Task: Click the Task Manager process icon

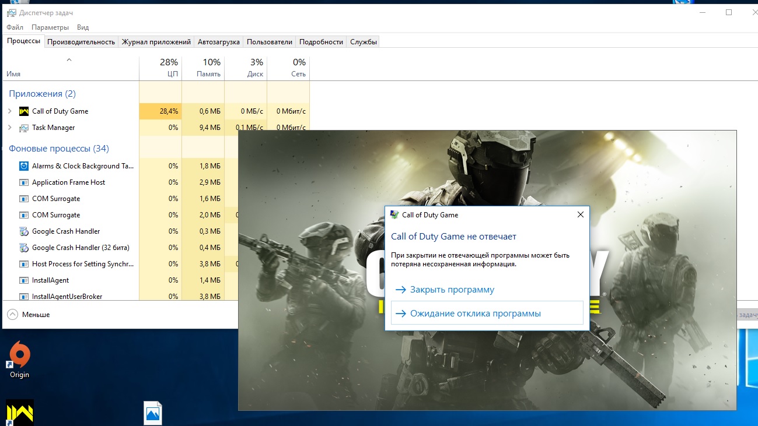Action: tap(24, 128)
